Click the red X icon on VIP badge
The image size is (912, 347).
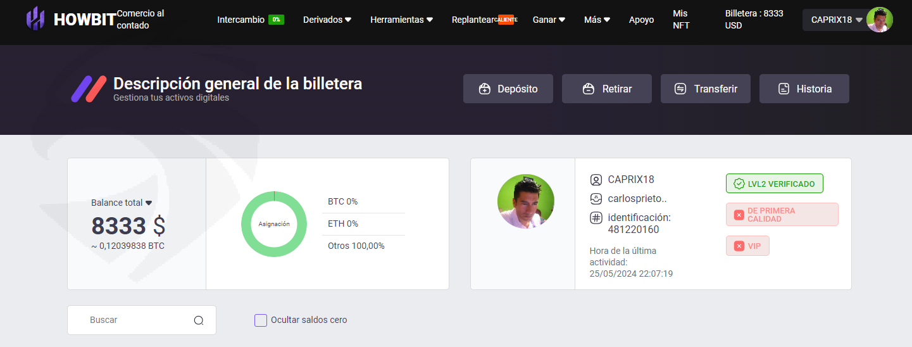(739, 246)
